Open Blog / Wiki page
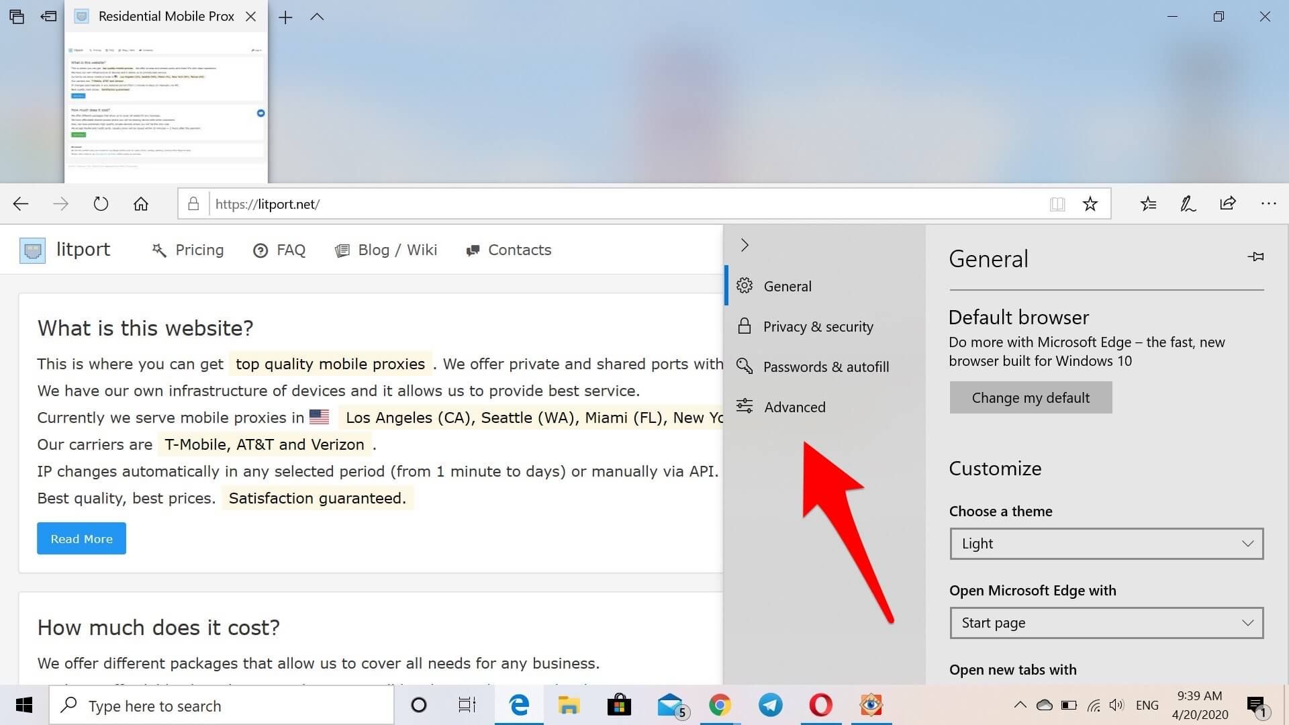 [386, 250]
